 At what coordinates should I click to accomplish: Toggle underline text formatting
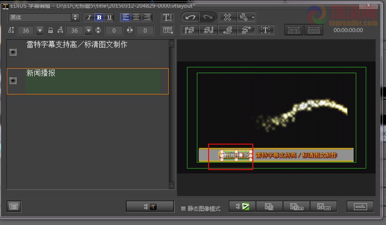point(109,18)
